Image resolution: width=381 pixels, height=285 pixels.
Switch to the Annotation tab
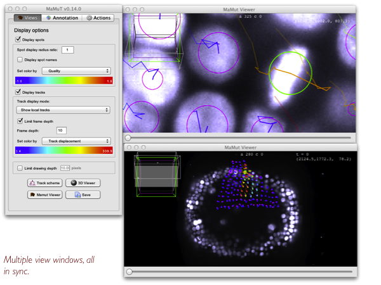point(62,18)
